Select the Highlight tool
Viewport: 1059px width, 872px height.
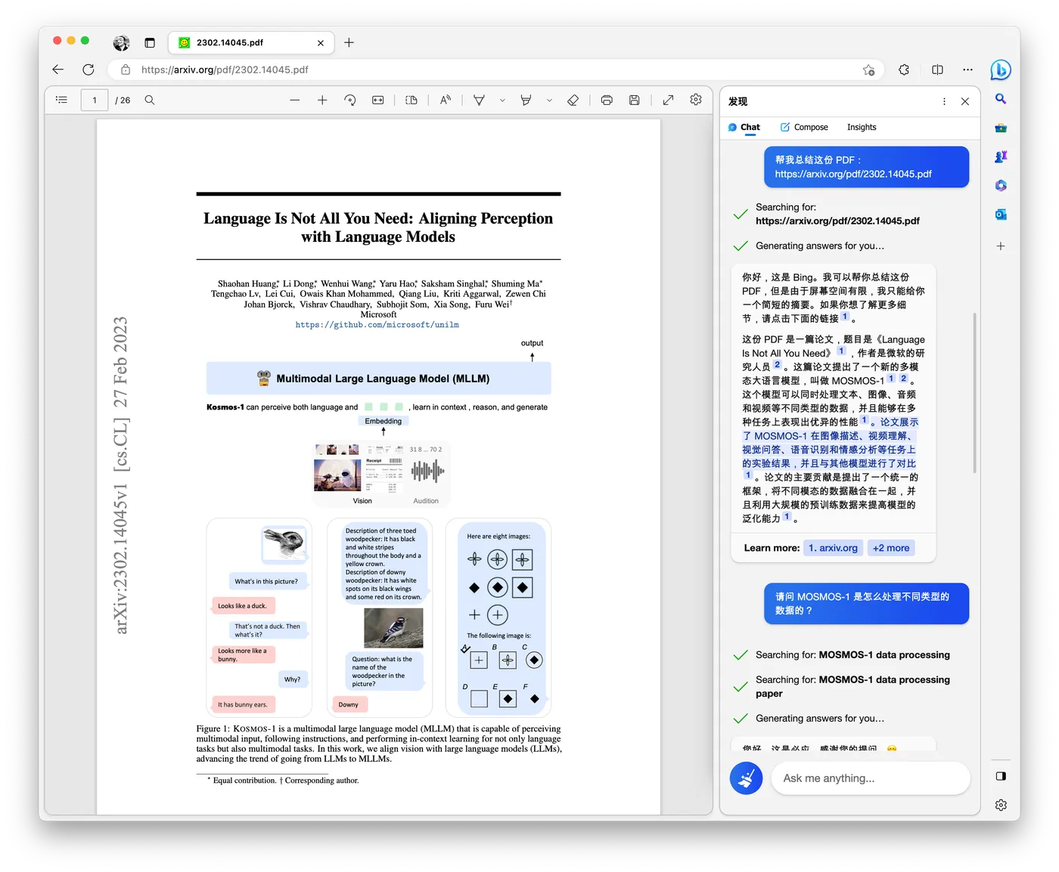[526, 100]
